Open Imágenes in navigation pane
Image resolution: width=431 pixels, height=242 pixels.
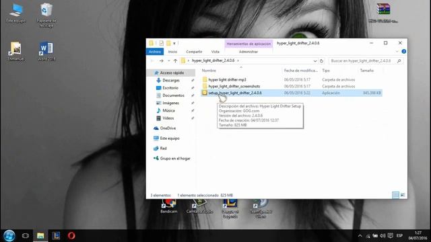pos(170,103)
